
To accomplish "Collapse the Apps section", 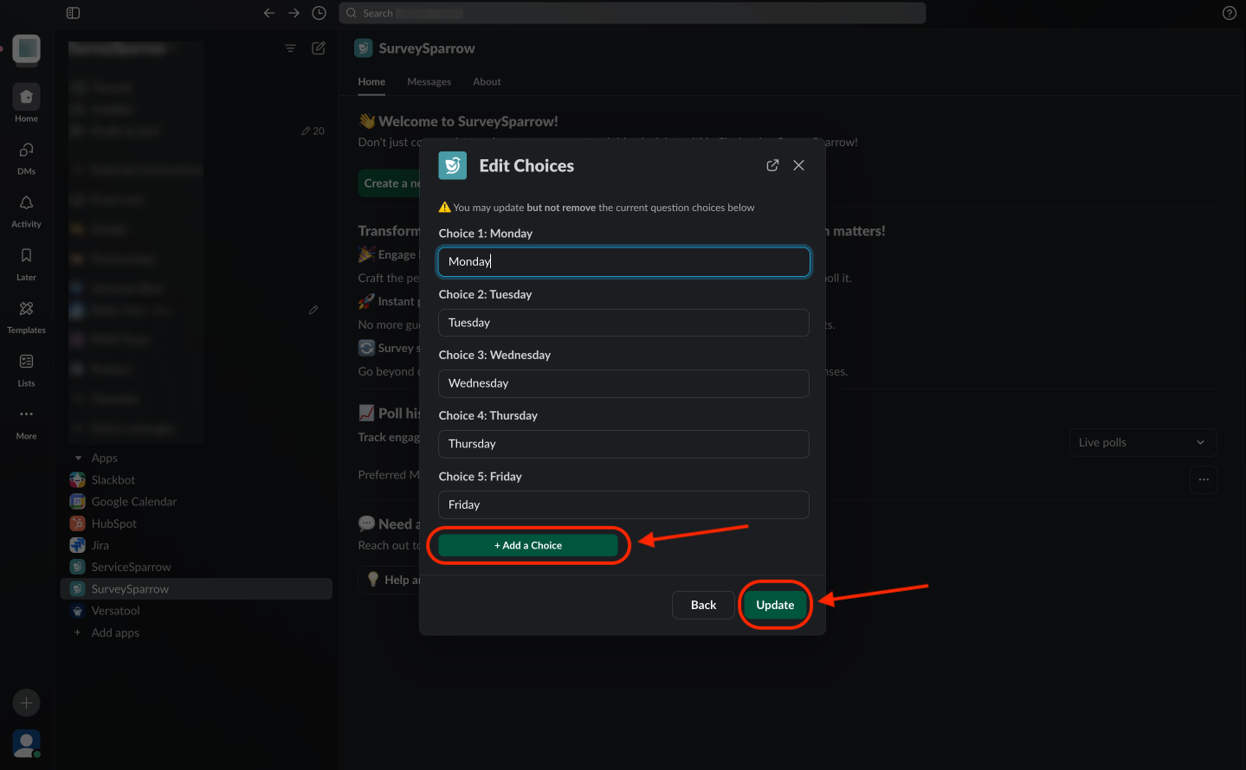I will [x=79, y=458].
